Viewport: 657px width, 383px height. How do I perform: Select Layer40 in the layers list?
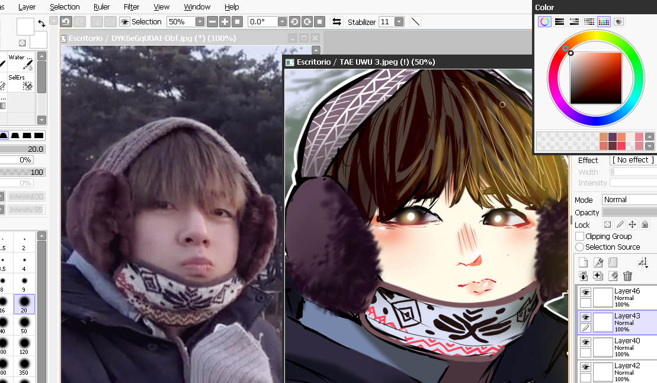click(628, 347)
